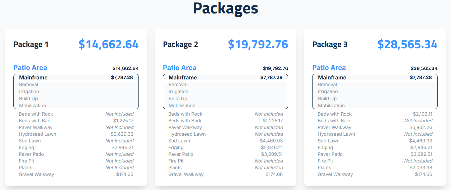Click the $19,792.76 total price for Package 2
This screenshot has height=190, width=451.
click(258, 44)
